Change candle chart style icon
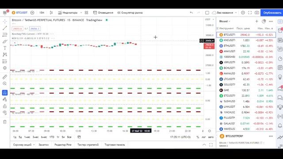The width and height of the screenshot is (283, 159). tap(51, 13)
